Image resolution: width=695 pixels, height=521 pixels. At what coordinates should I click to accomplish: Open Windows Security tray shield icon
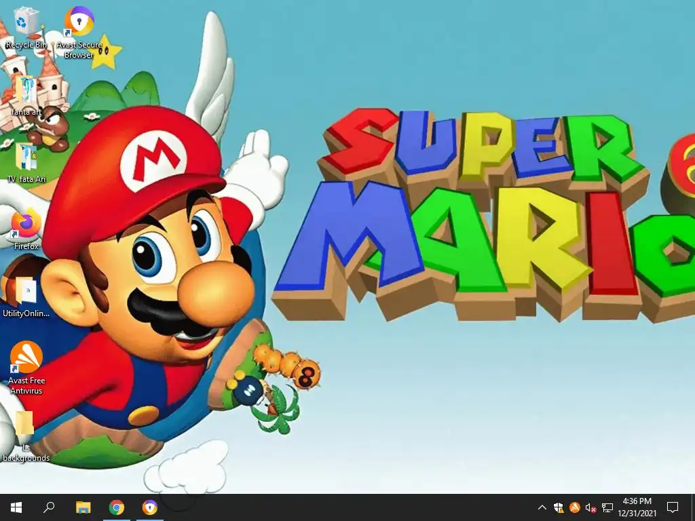[559, 507]
